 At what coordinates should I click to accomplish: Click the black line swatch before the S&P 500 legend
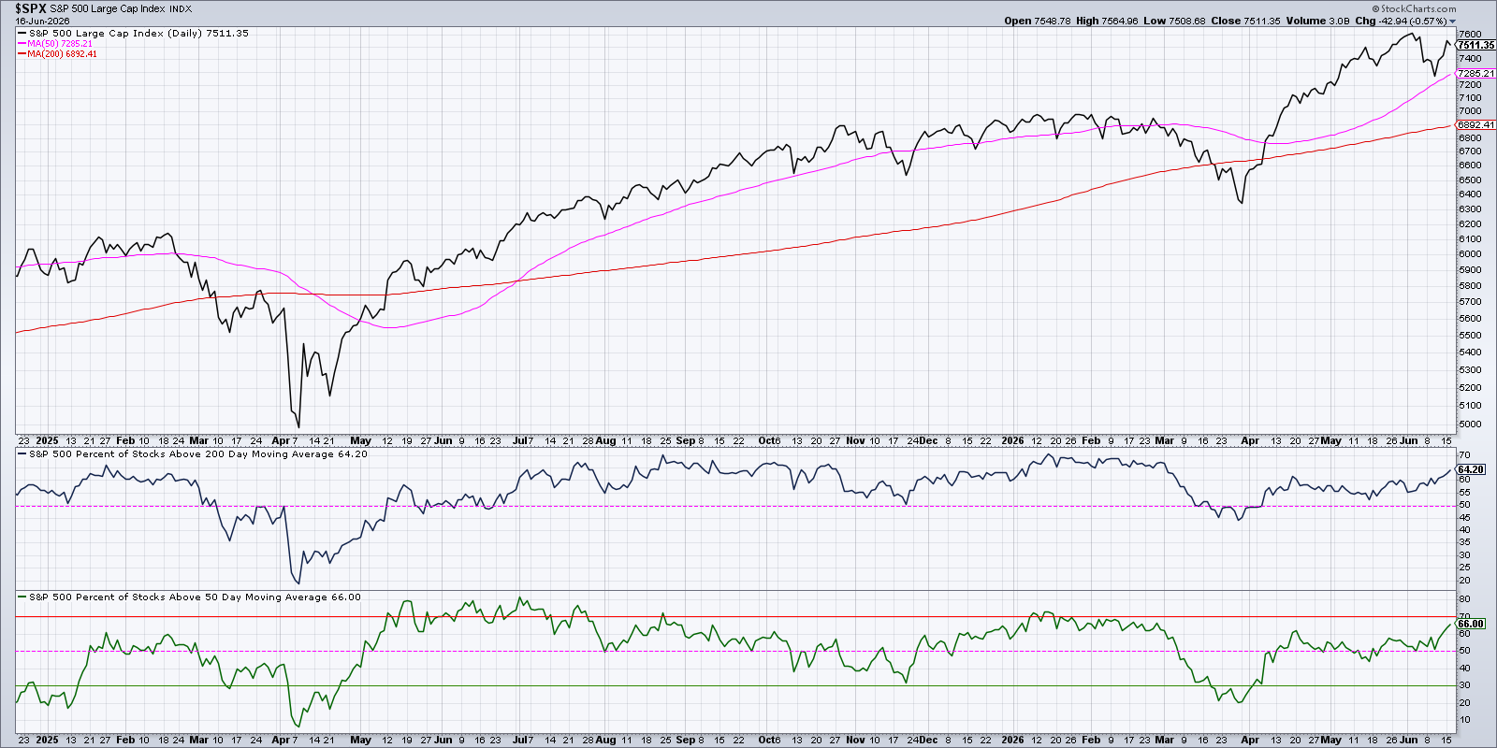(22, 33)
